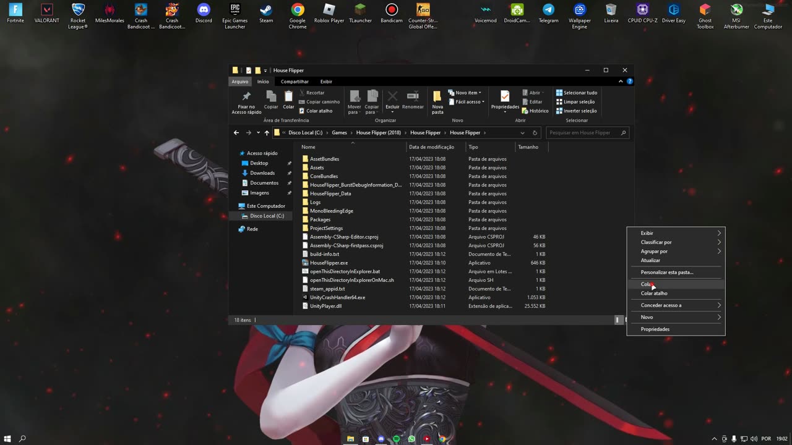Click Colar atalho in the ribbon
Viewport: 792px width, 445px height.
[x=316, y=111]
